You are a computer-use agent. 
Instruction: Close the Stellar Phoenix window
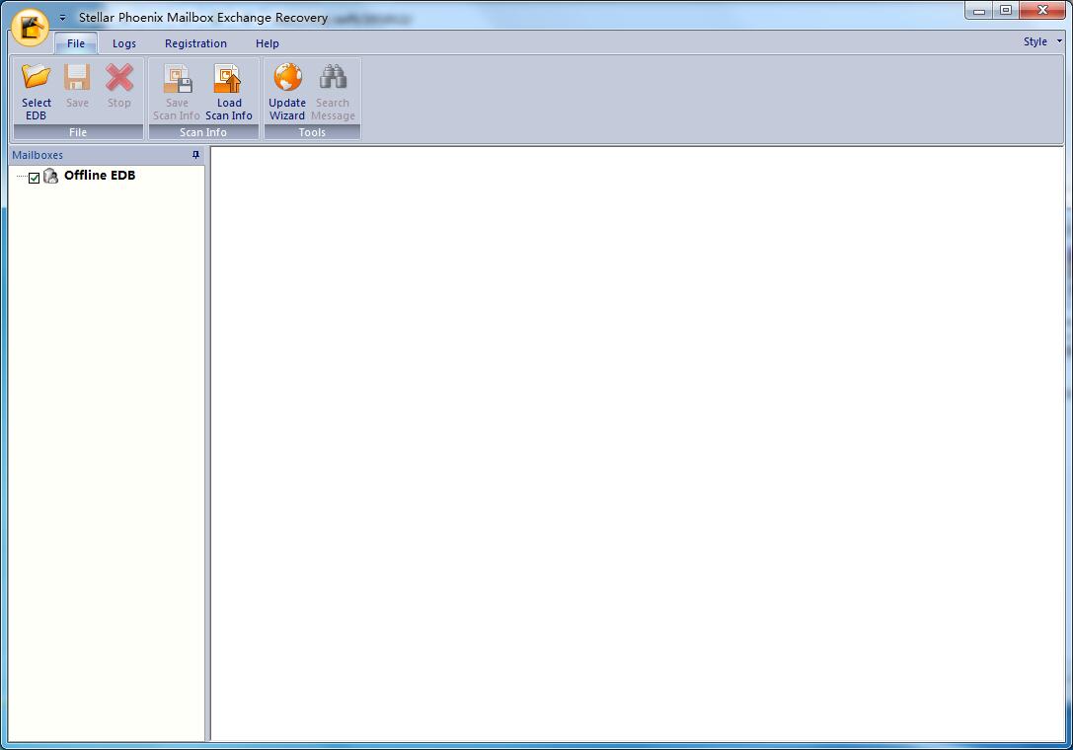tap(1042, 10)
